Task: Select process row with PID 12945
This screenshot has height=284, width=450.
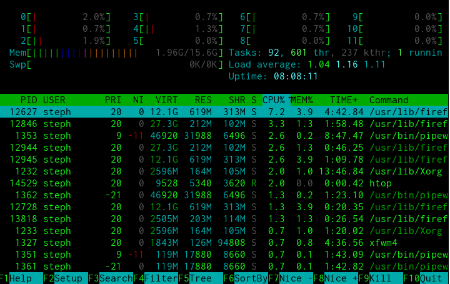Action: (x=224, y=160)
